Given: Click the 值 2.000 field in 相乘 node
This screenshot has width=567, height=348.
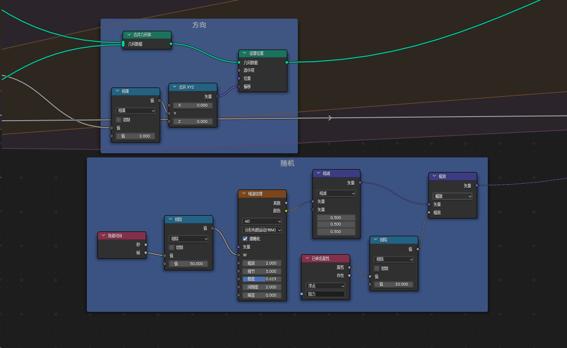Looking at the screenshot, I should pyautogui.click(x=136, y=136).
